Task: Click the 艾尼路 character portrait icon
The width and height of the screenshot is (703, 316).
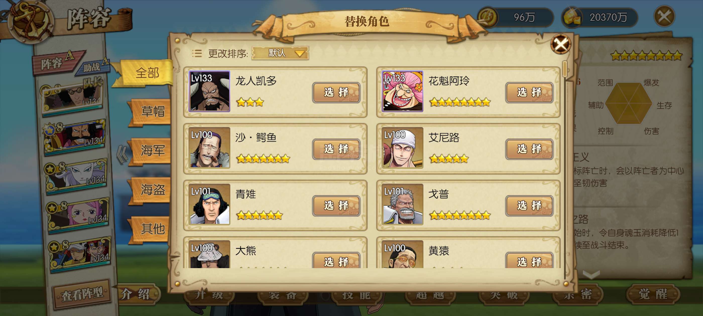Action: coord(402,147)
